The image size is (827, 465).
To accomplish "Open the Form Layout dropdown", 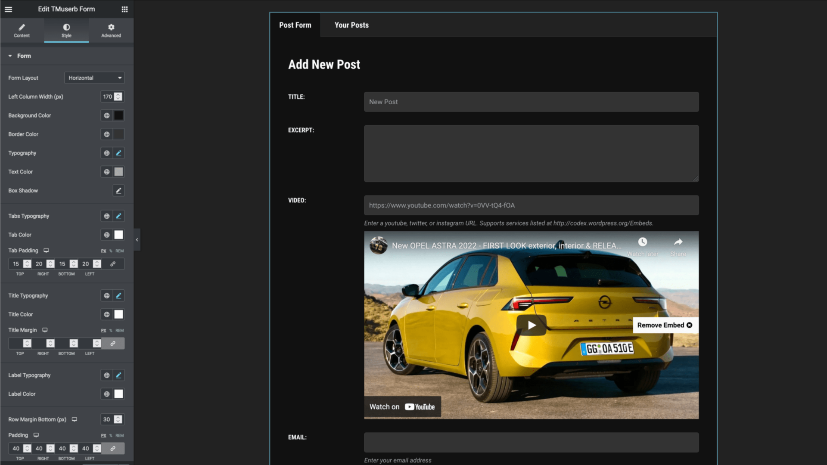I will click(x=94, y=78).
